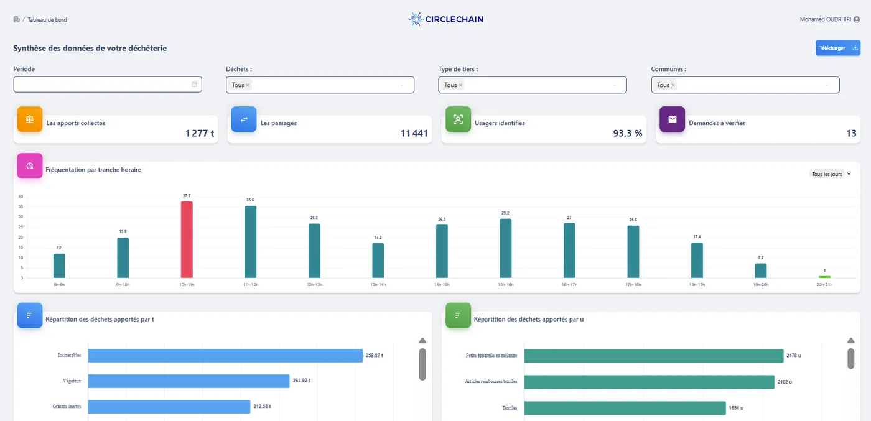Click the Répartition des déchets apportés par u title

tap(529, 319)
